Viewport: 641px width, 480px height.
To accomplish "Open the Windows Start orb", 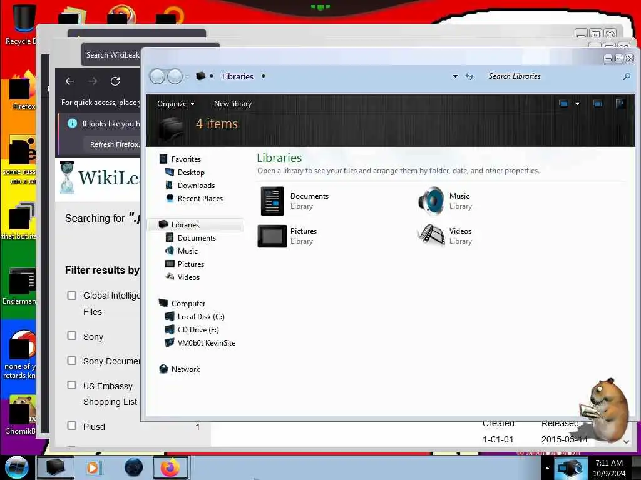I will coord(17,467).
